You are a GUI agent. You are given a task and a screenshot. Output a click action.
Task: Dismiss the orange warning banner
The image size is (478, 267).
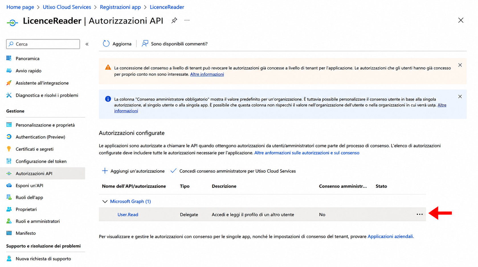[x=460, y=65]
